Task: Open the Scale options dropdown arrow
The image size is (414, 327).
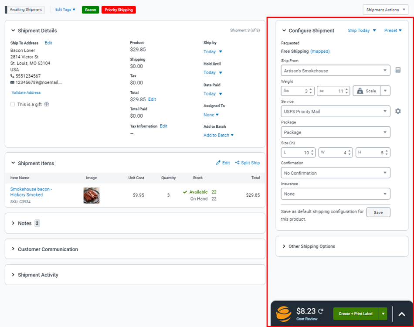Action: click(x=385, y=91)
